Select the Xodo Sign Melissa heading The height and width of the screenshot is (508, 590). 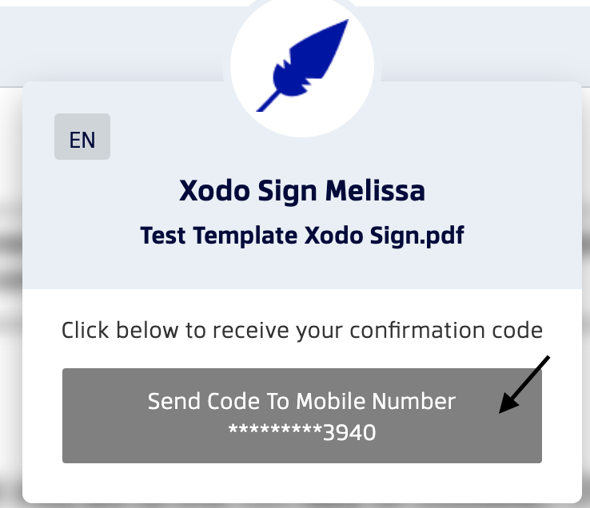(x=302, y=191)
